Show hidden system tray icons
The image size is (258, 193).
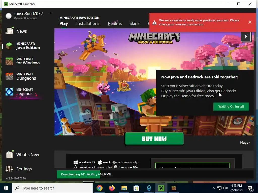[x=213, y=188]
